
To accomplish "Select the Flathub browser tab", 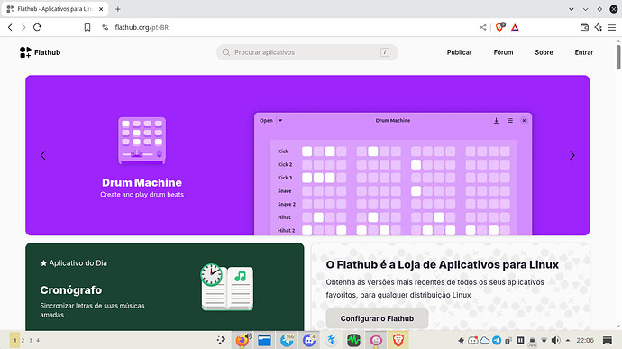I will click(x=55, y=9).
